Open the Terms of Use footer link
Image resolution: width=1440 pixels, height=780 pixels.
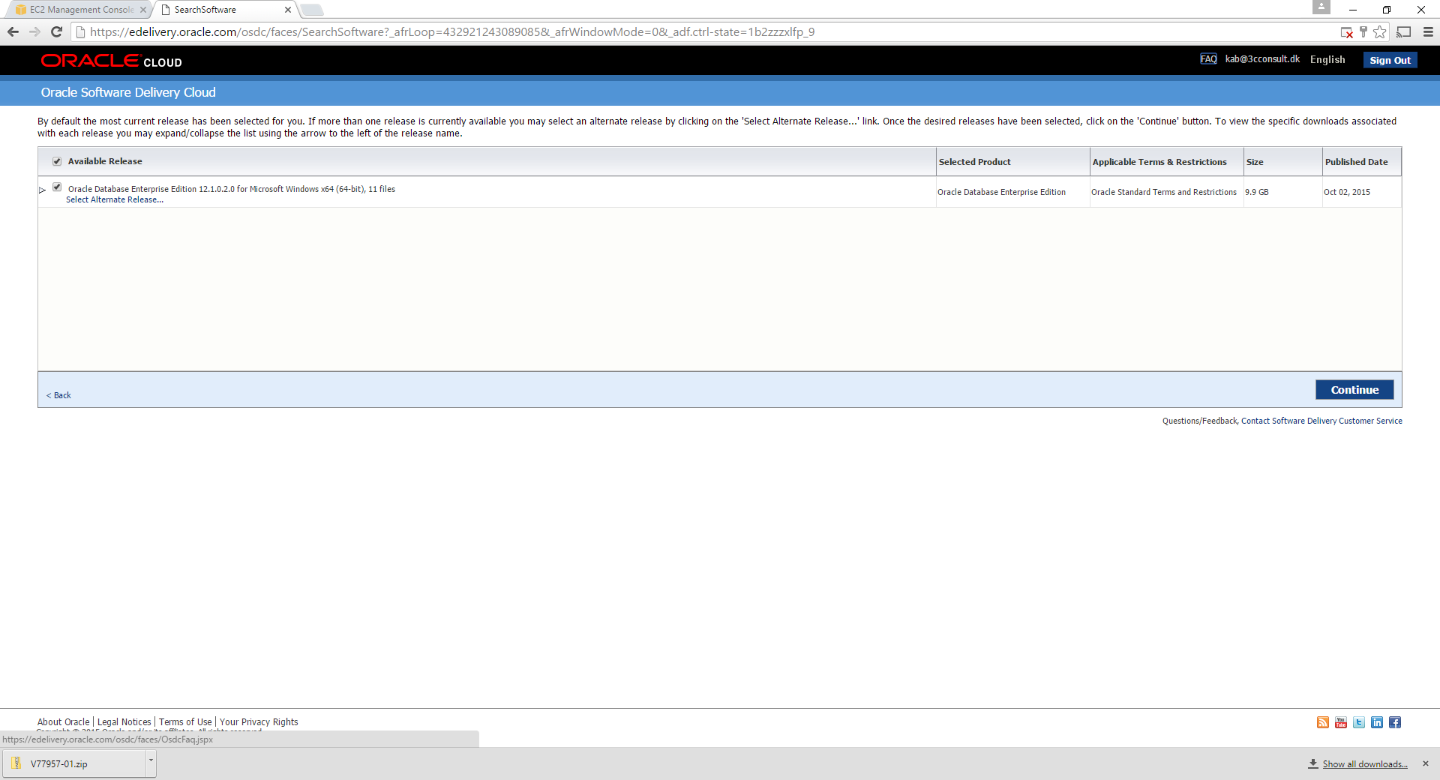(185, 722)
